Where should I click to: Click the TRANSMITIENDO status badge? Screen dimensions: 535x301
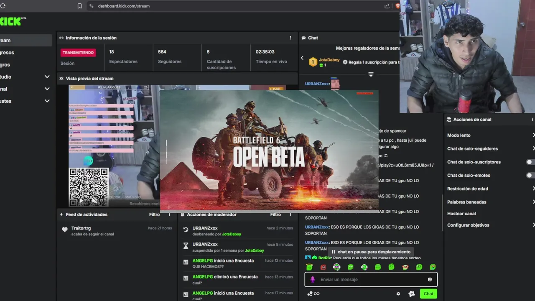[x=78, y=53]
